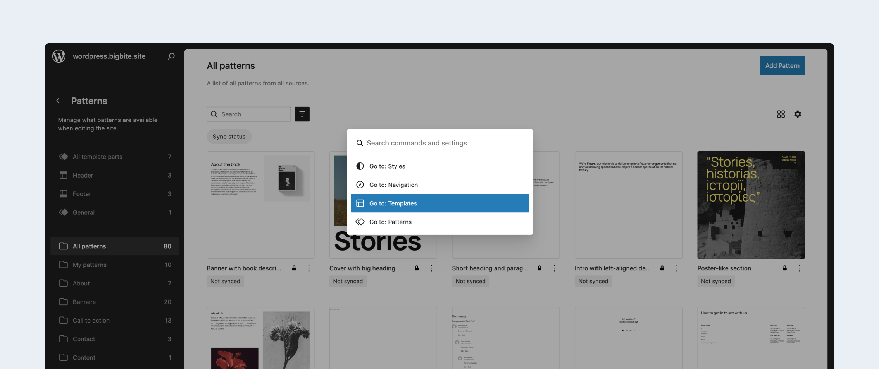The image size is (879, 369).
Task: Expand the Sync status filter
Action: (229, 137)
